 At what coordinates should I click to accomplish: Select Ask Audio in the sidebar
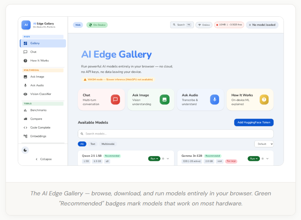[43, 85]
